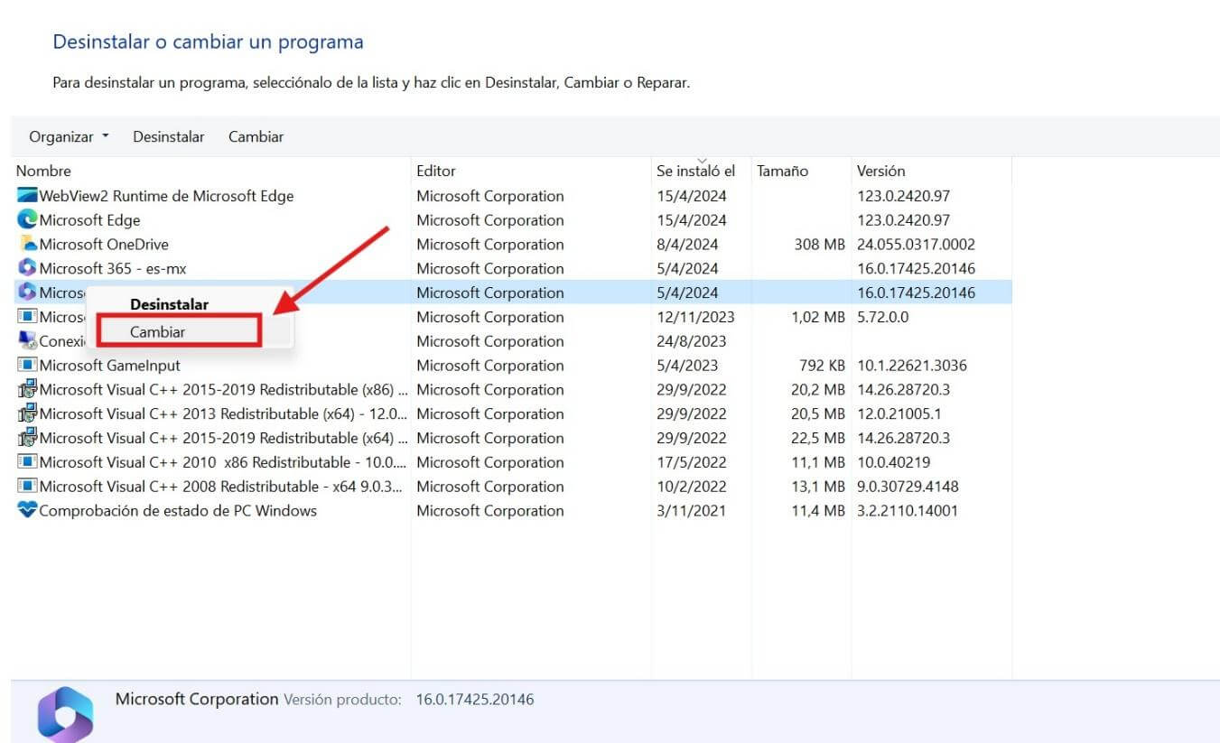Click the Microsoft logo in the status bar
Screen dimensions: 1220x743
click(63, 714)
